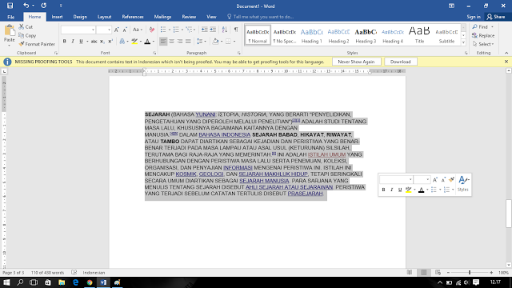Apply the font color in ribbon
512x288 pixels.
147,42
